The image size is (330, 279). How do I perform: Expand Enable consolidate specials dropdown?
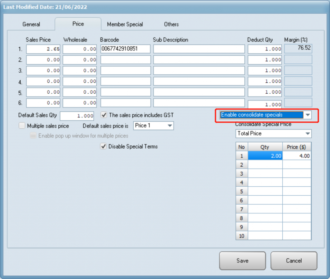[x=308, y=115]
